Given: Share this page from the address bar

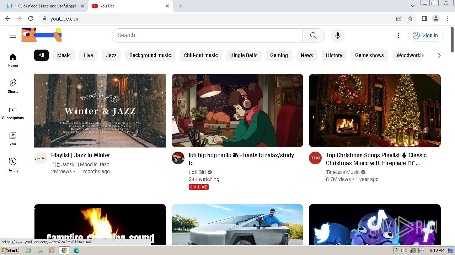Looking at the screenshot, I should tap(399, 18).
